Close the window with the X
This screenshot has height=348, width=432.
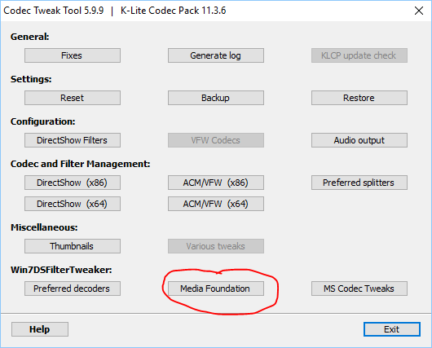pyautogui.click(x=419, y=11)
